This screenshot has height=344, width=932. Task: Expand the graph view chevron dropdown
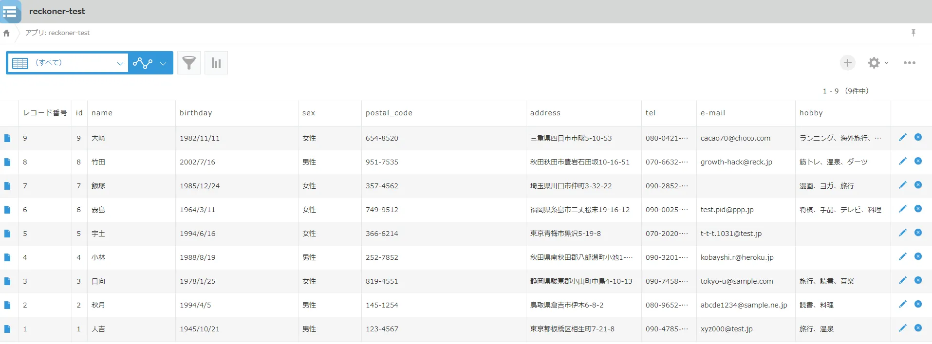coord(163,63)
